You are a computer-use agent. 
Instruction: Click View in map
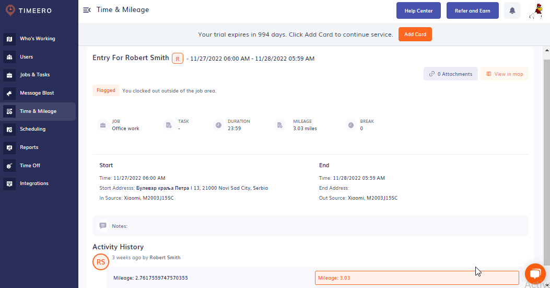click(504, 74)
